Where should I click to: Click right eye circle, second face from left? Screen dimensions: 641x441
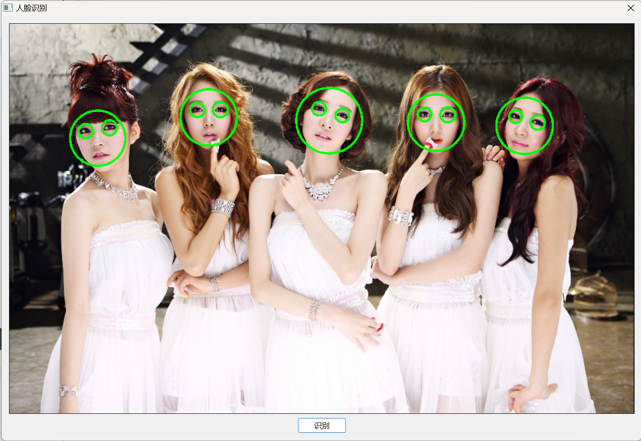[221, 110]
